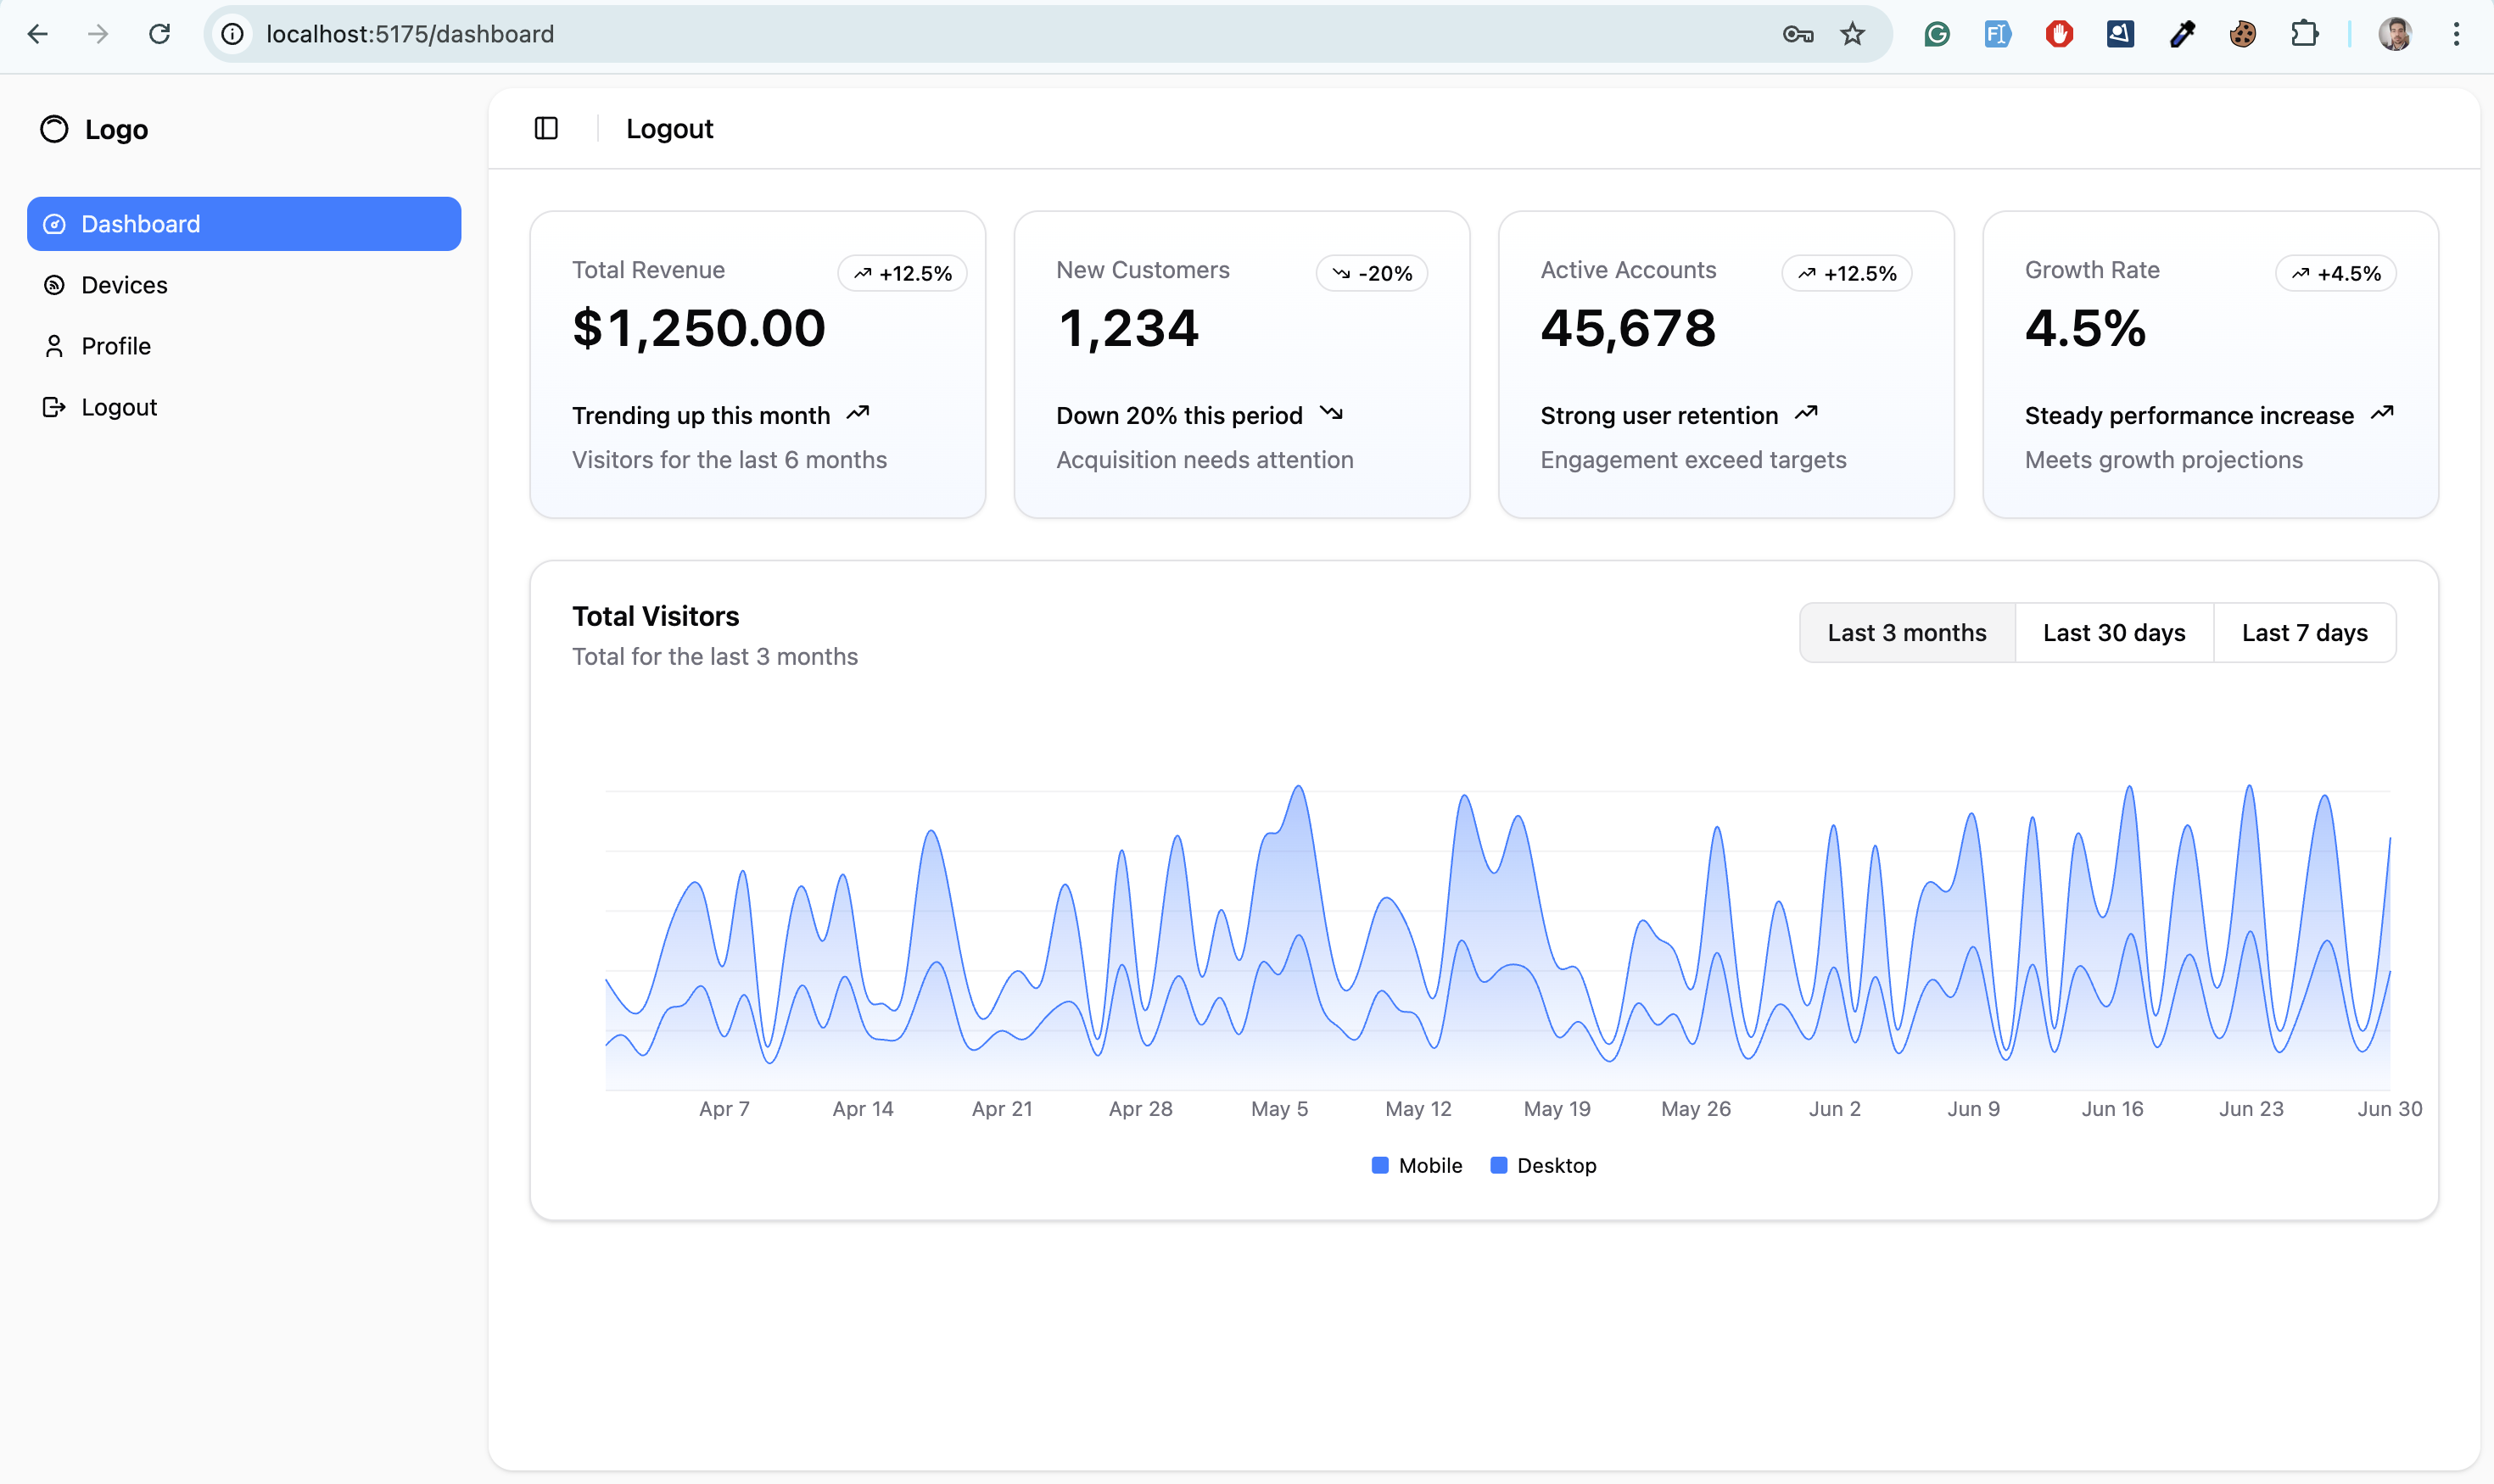
Task: Click the -20% New Customers badge
Action: click(1372, 273)
